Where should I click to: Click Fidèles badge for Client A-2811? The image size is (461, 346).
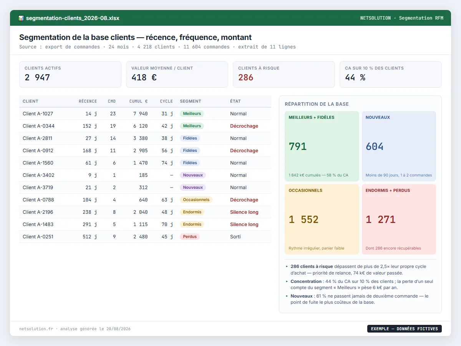190,138
